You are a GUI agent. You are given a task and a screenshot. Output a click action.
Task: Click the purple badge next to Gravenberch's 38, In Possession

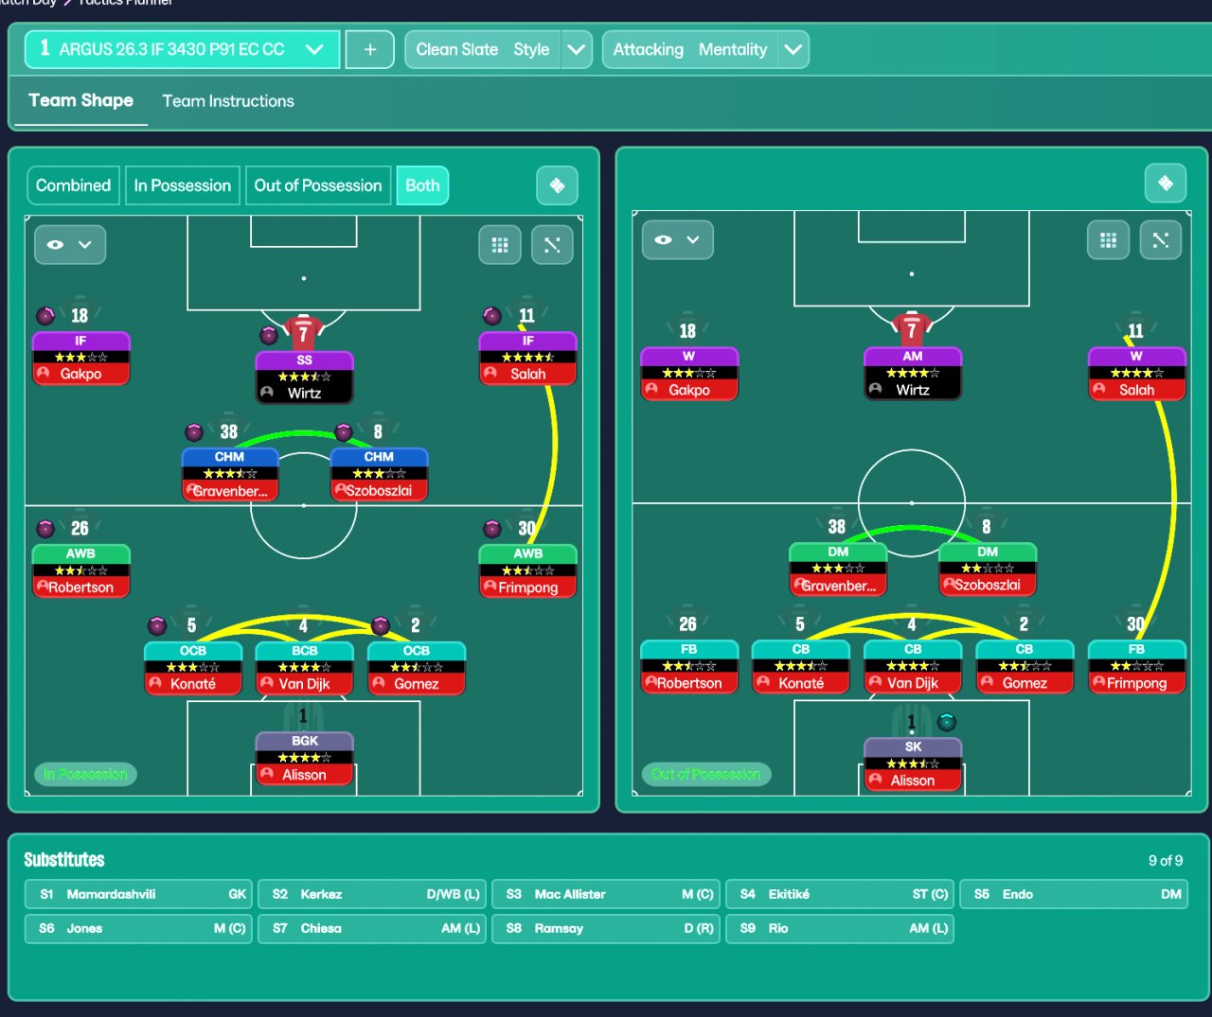[x=194, y=432]
